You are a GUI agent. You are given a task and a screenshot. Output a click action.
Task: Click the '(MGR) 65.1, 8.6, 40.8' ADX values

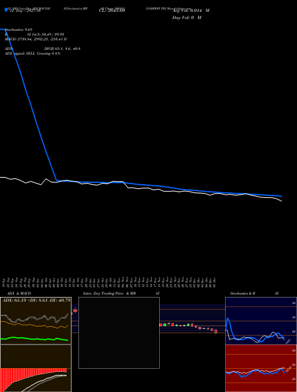[62, 49]
